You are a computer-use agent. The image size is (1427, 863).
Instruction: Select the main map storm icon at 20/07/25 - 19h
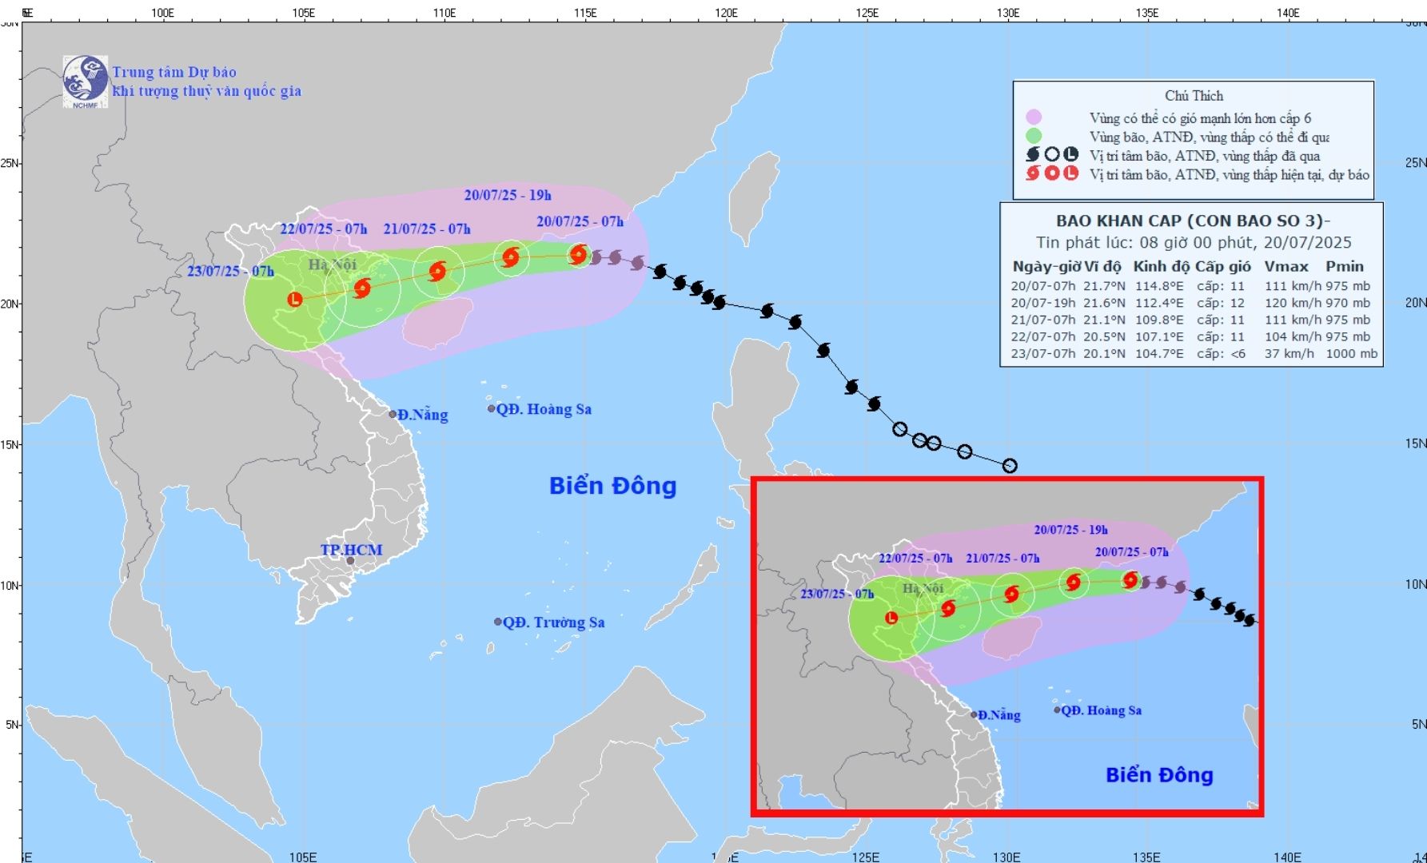tap(511, 257)
